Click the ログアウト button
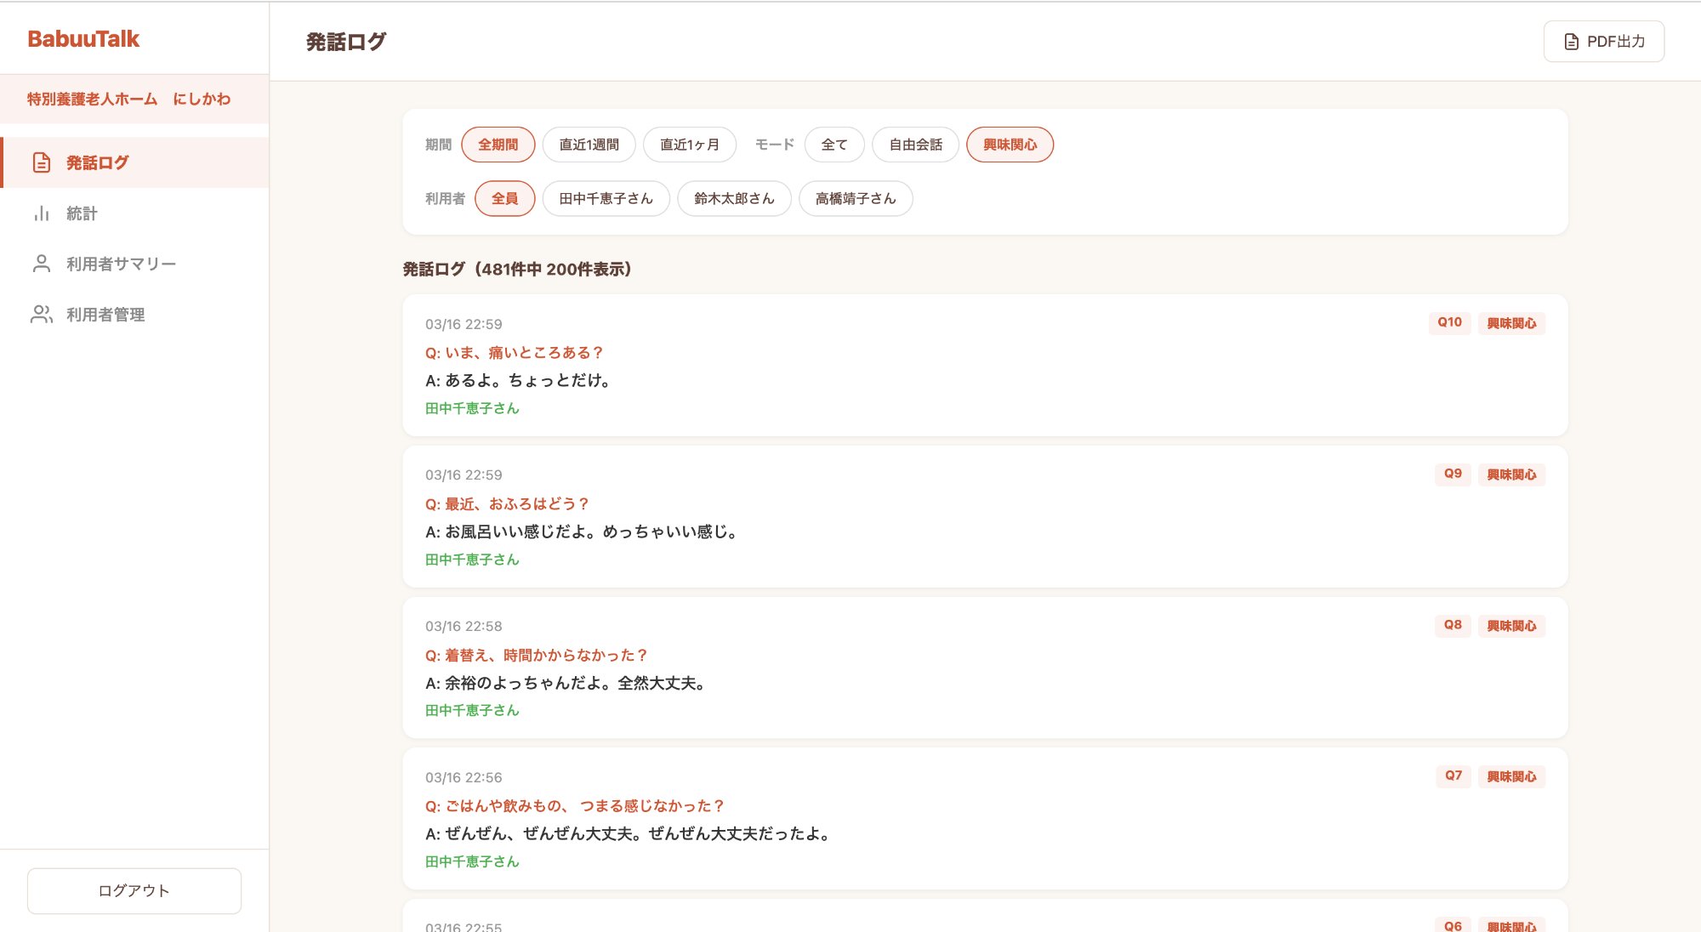 coord(133,890)
